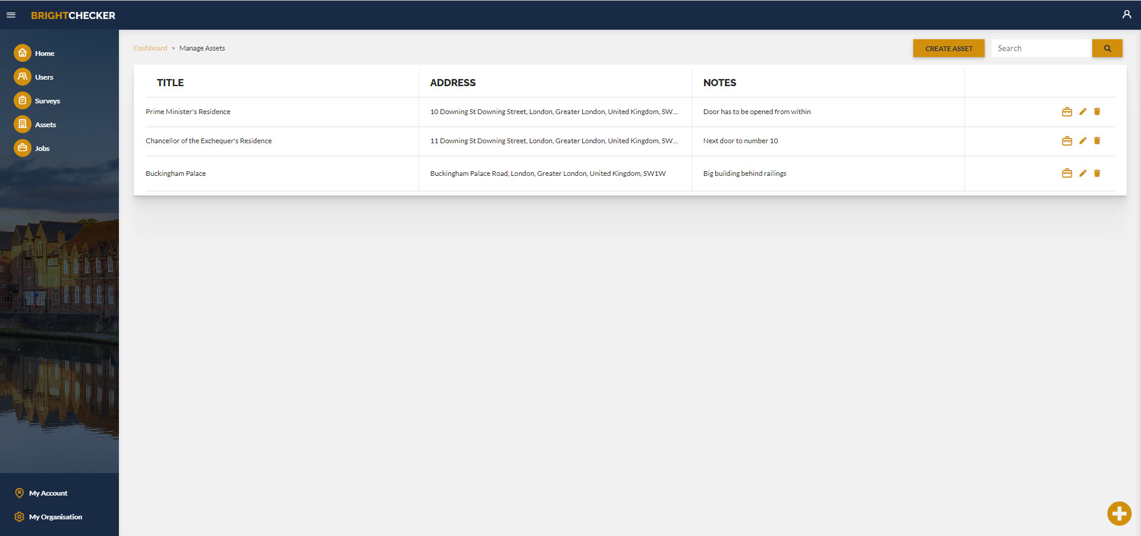Screen dimensions: 1141x536
Task: Click the note 'Next door to number 10'
Action: (740, 141)
